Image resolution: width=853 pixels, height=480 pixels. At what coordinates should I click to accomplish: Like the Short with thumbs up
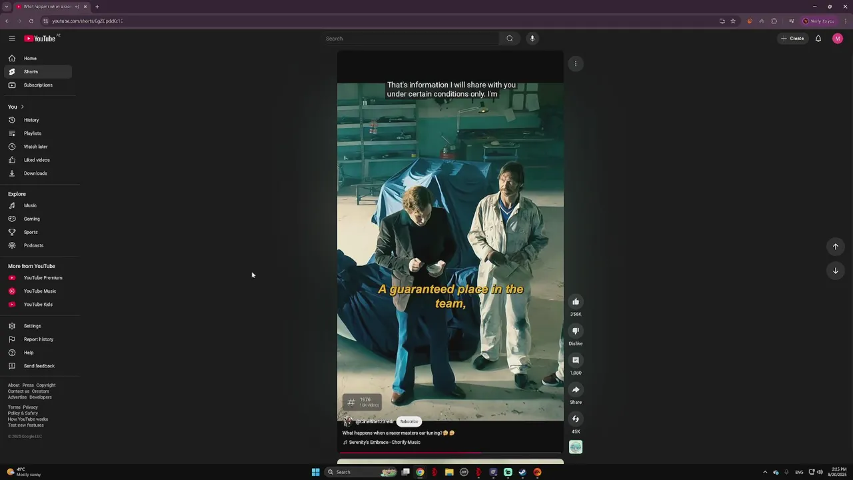click(x=576, y=301)
